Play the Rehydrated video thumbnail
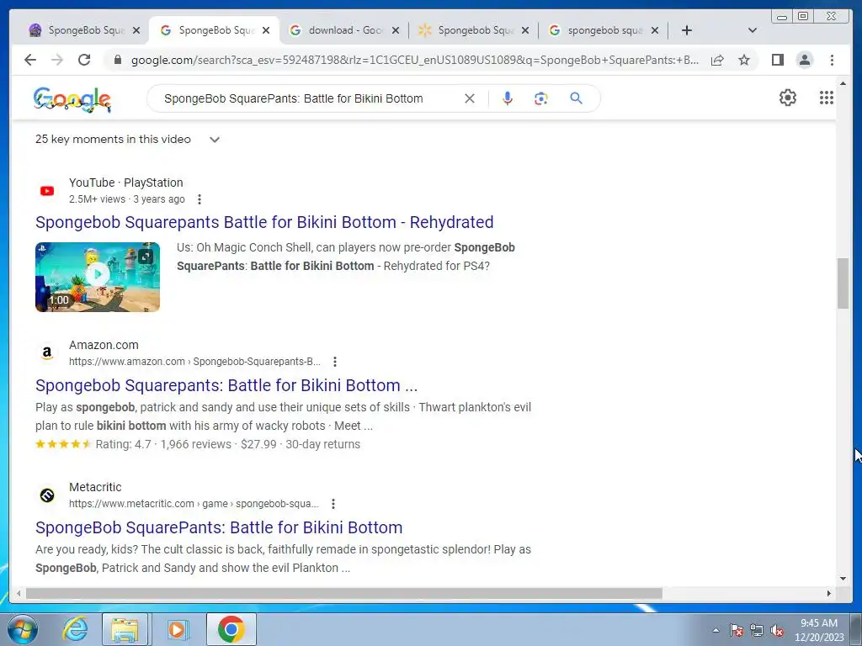Image resolution: width=862 pixels, height=646 pixels. click(98, 277)
